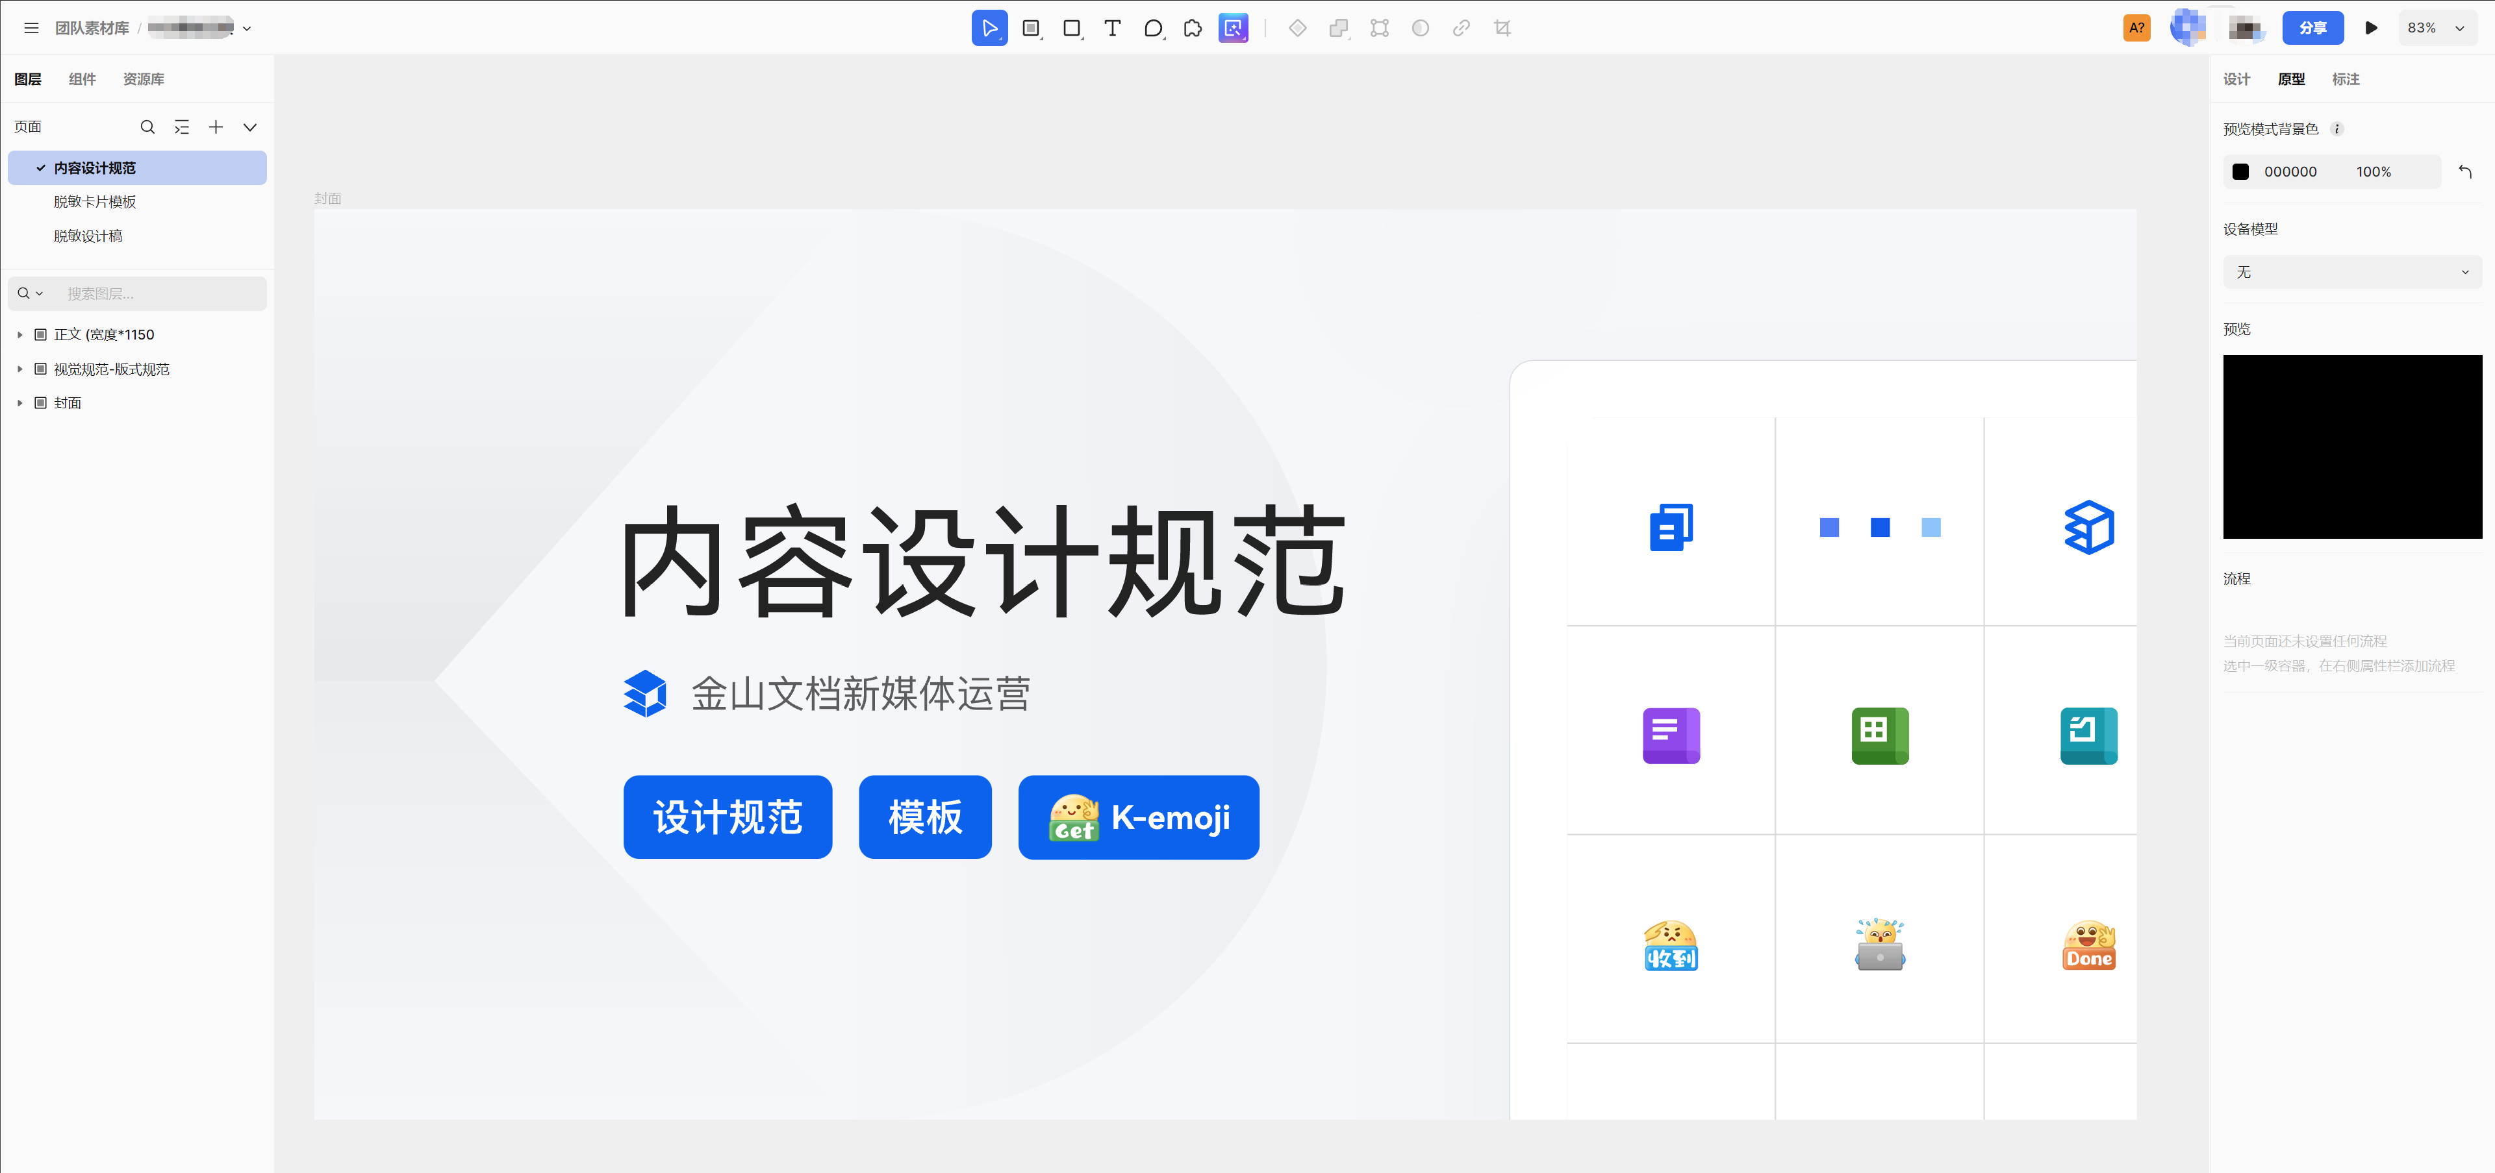Click the page search magnifier icon
2495x1173 pixels.
click(x=147, y=127)
